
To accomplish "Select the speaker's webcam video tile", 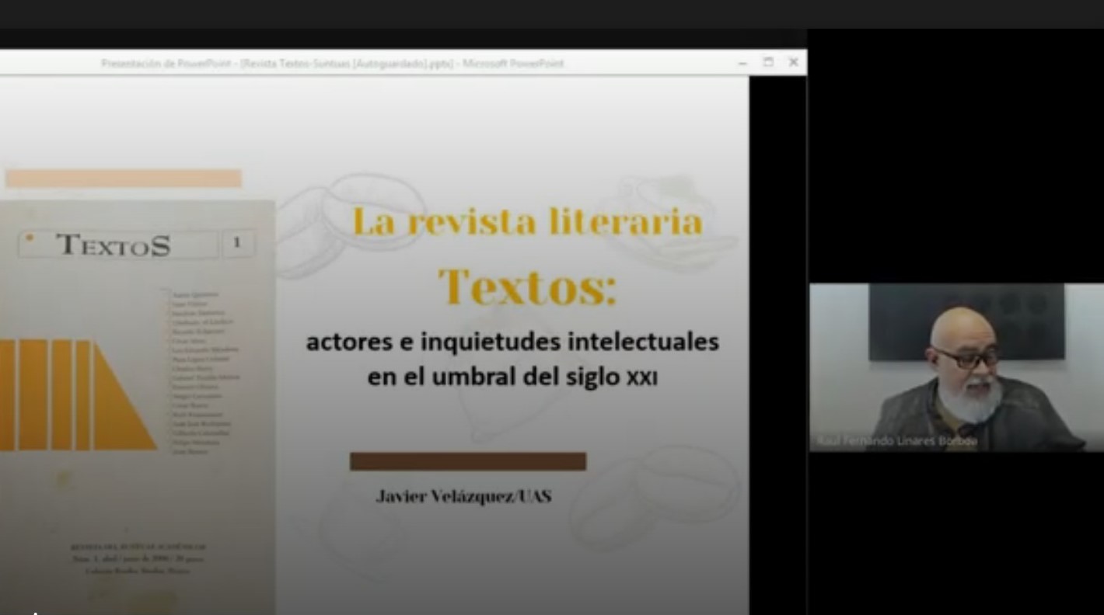I will coord(956,367).
